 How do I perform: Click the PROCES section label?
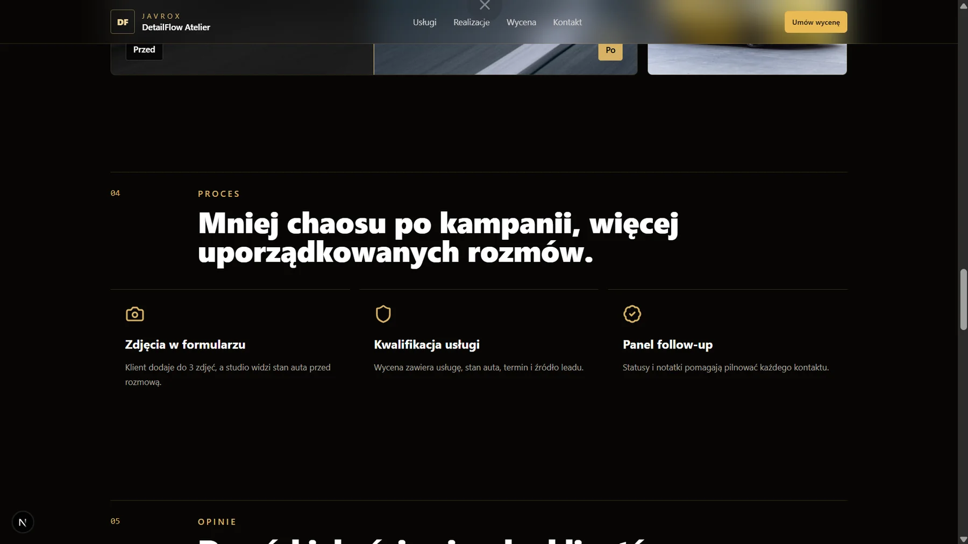point(219,194)
